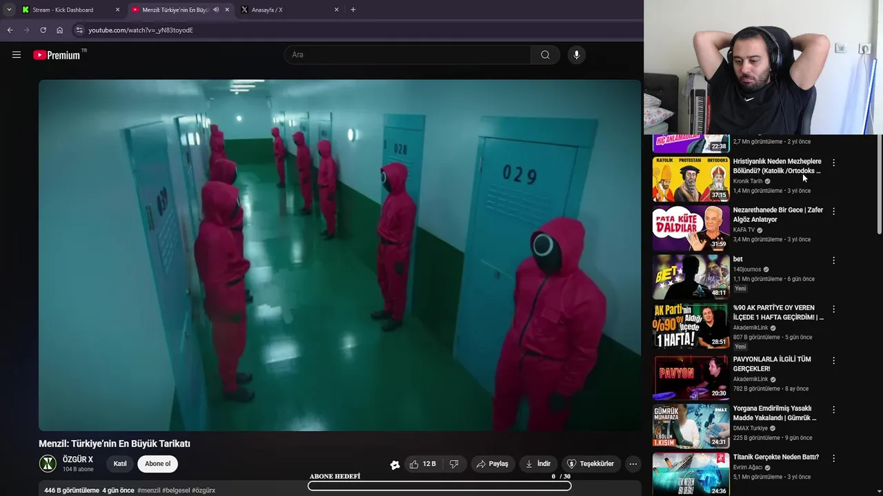Open ÖZGÜR X channel name link

[78, 459]
